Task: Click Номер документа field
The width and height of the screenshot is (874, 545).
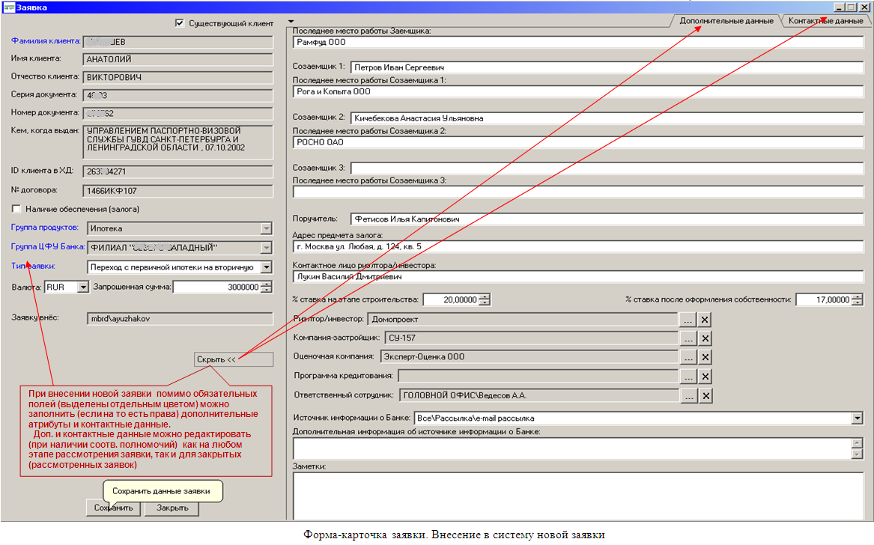Action: point(177,113)
